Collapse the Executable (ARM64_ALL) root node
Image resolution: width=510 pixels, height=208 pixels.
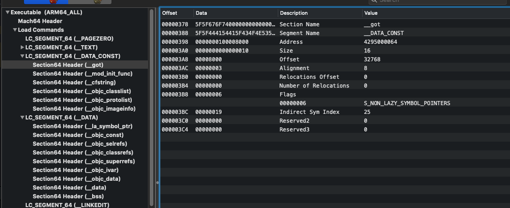[x=7, y=12]
